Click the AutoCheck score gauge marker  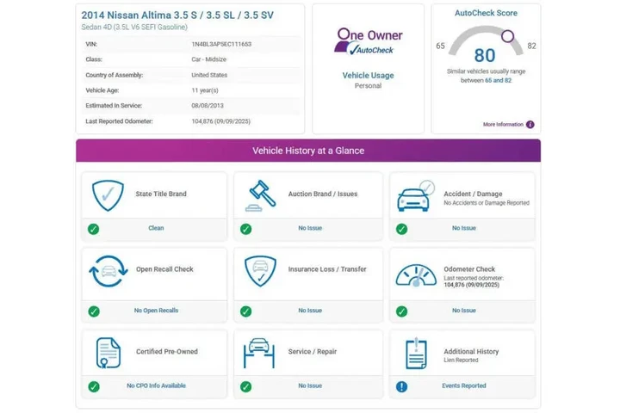[508, 36]
